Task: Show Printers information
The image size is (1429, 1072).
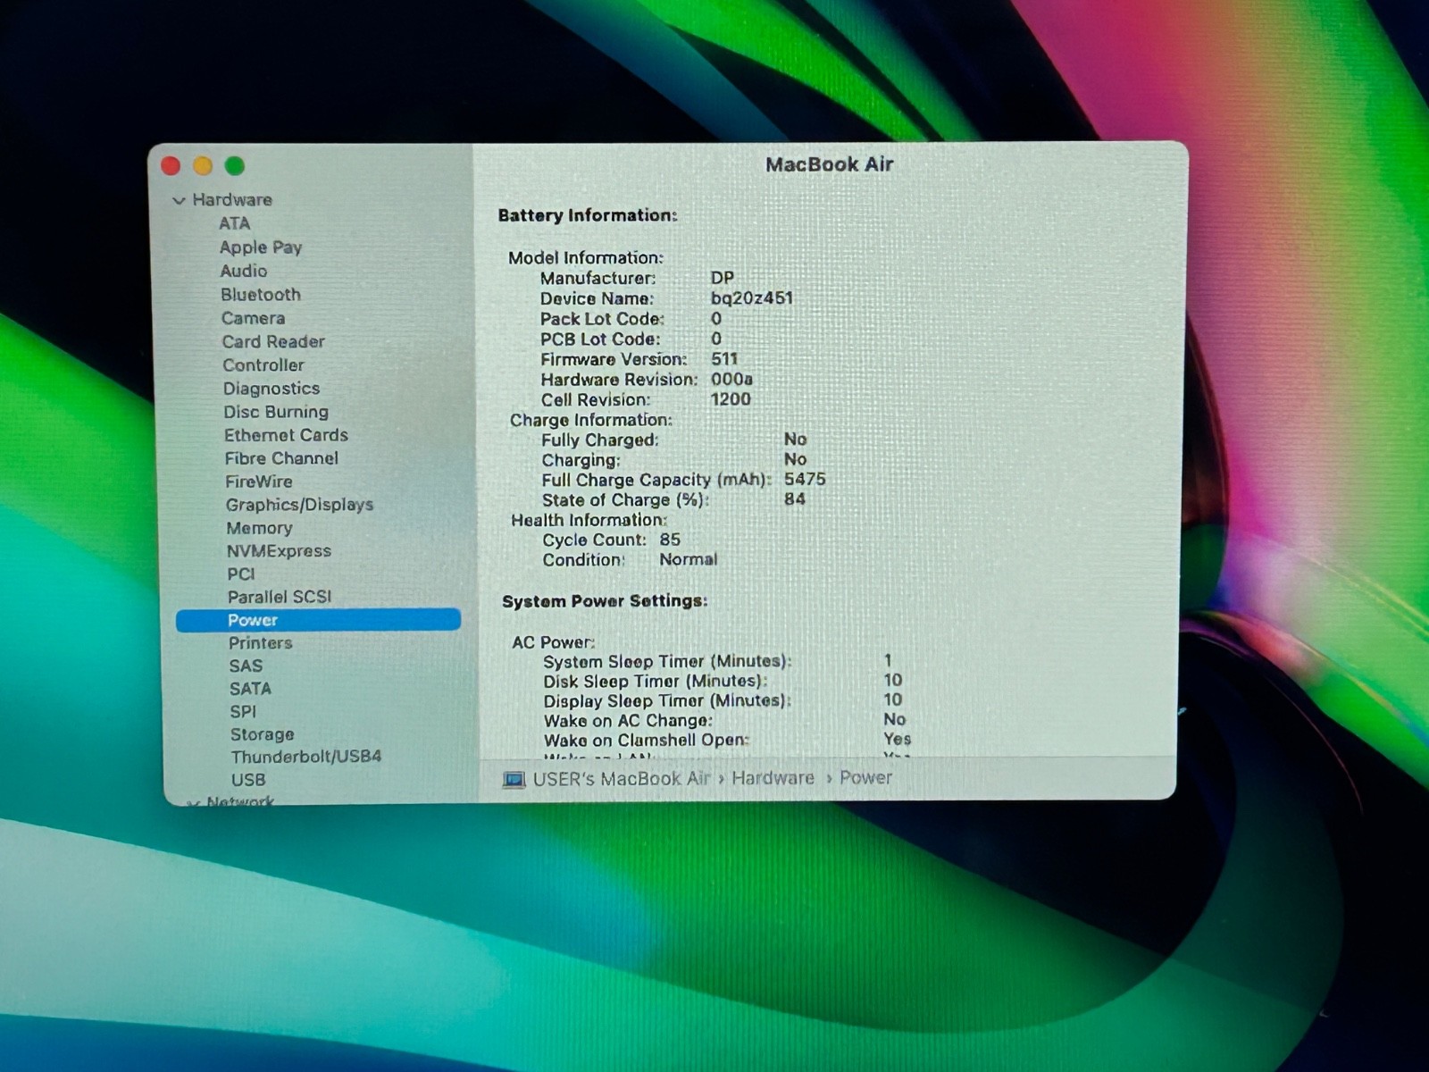Action: (x=260, y=643)
